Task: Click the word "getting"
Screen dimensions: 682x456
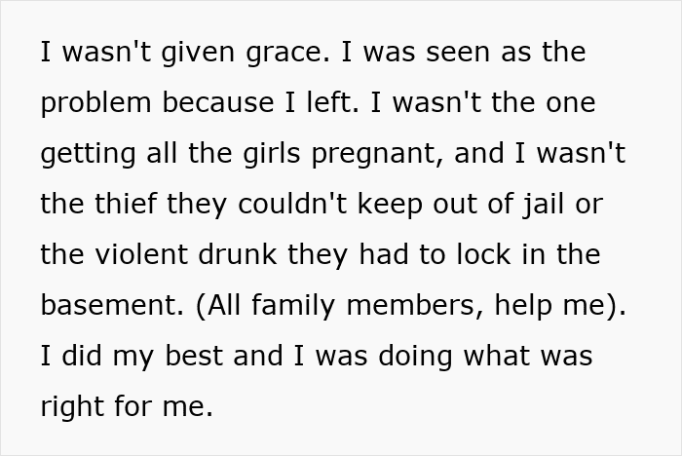Action: (x=87, y=154)
